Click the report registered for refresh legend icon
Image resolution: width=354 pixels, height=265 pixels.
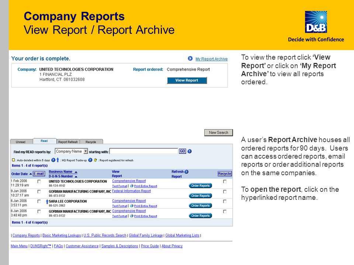(95, 160)
